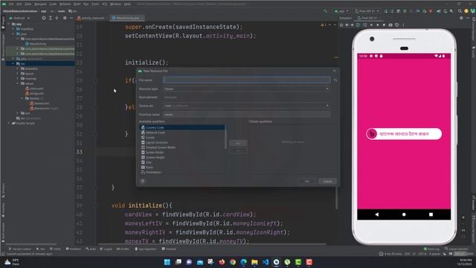Expand Gradle Scripts node in project tree

click(9, 124)
